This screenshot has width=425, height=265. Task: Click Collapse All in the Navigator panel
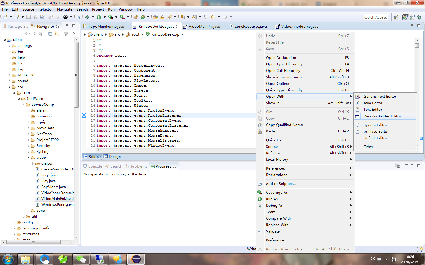tap(50, 33)
